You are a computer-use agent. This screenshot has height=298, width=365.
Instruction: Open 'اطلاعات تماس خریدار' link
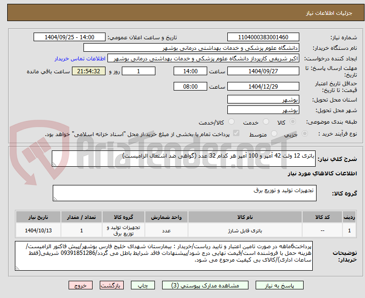point(80,58)
